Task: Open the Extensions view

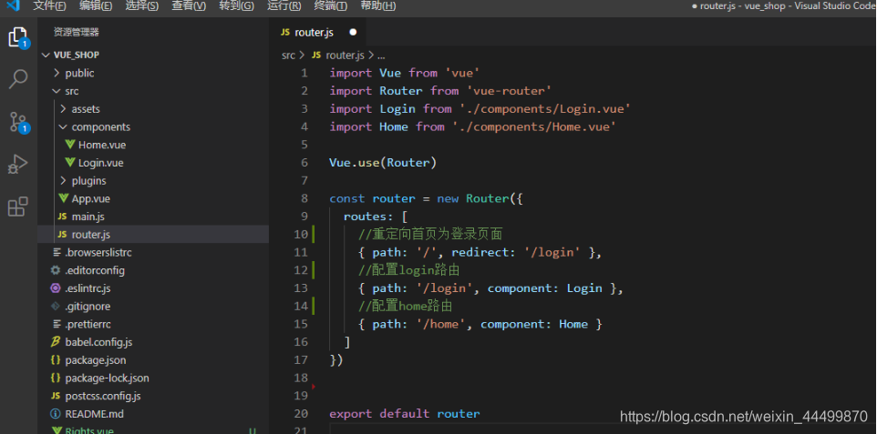Action: pos(18,207)
